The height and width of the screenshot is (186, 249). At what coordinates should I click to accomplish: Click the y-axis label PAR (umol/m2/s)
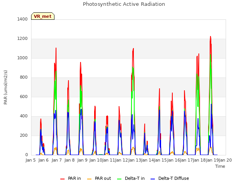click(x=5, y=87)
